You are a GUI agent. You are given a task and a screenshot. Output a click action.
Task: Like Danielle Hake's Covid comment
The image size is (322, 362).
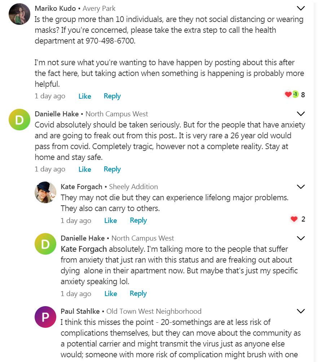85,169
